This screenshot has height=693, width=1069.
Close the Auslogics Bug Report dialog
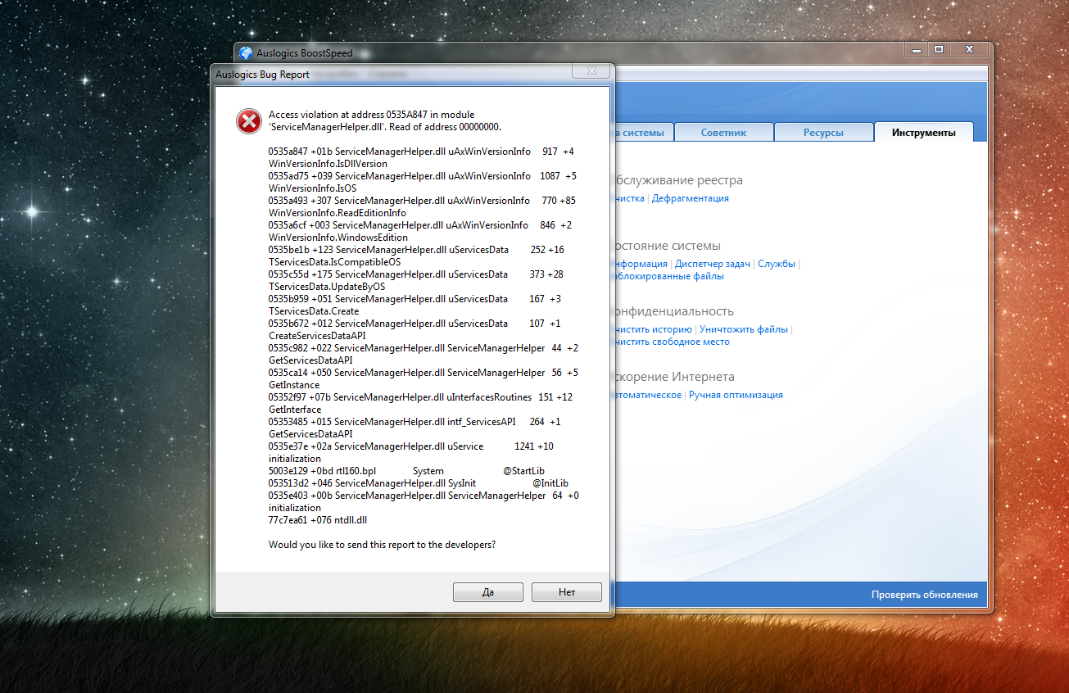pos(590,71)
